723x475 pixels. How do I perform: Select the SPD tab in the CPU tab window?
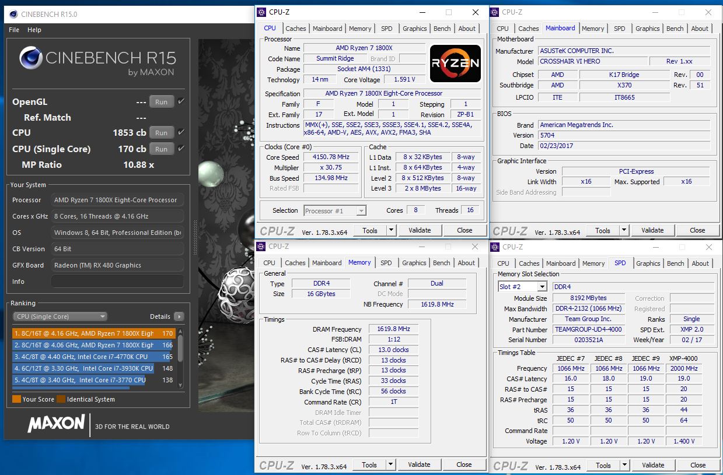tap(387, 29)
